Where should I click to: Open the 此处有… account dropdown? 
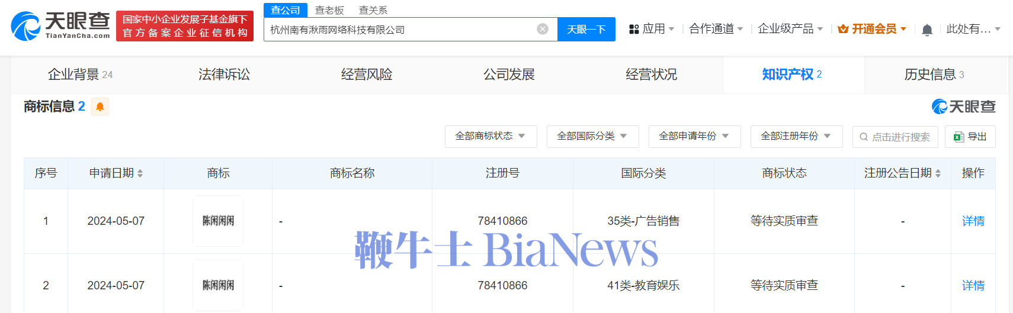pos(973,29)
